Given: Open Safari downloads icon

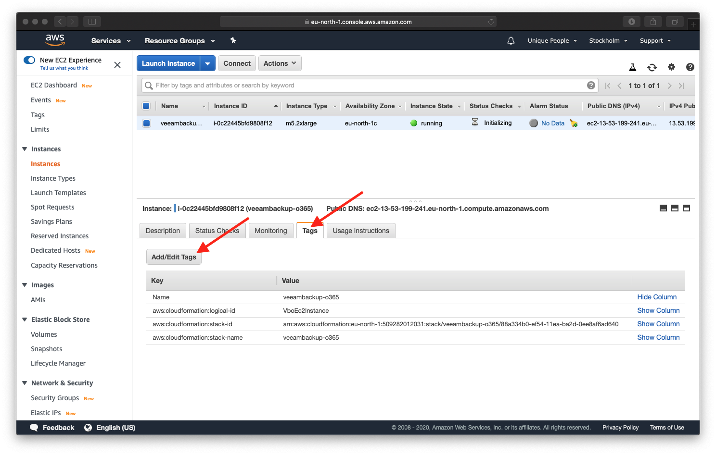Looking at the screenshot, I should [x=632, y=22].
